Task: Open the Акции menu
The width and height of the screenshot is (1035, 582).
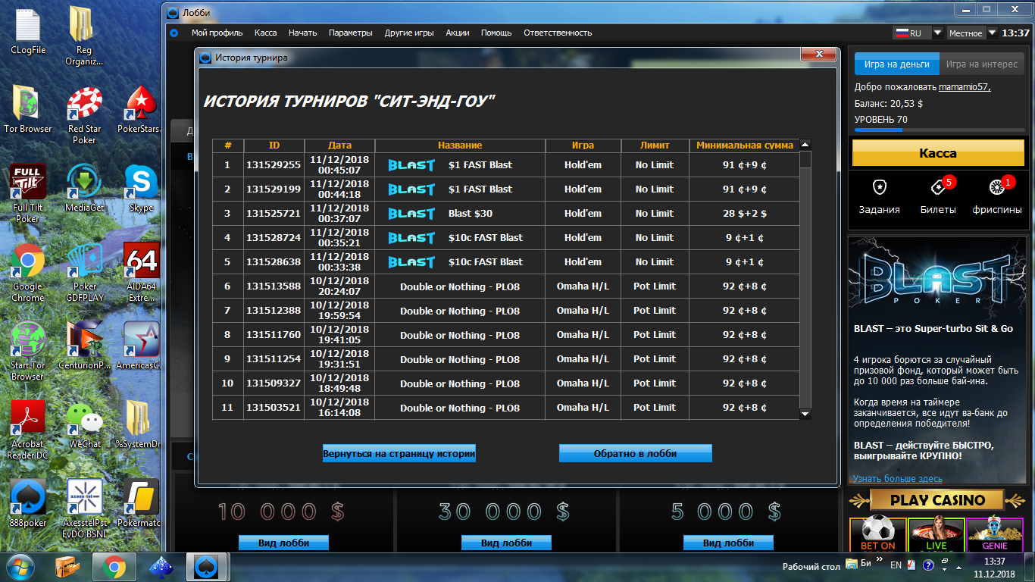Action: (457, 33)
